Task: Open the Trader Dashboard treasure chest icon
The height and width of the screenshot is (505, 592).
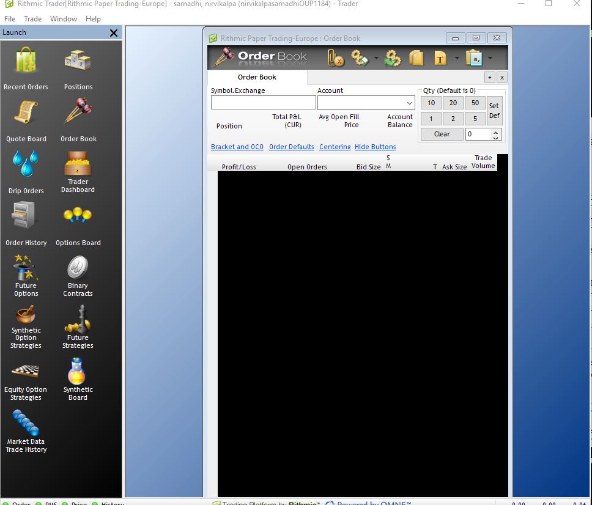Action: (78, 172)
